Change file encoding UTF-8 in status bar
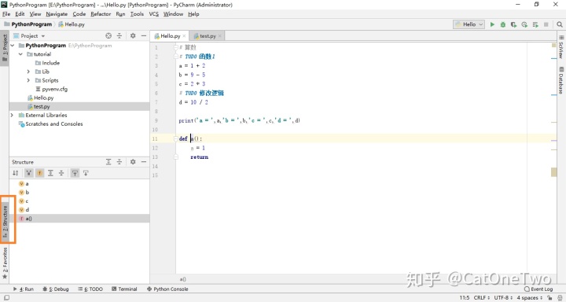The width and height of the screenshot is (566, 302). pyautogui.click(x=503, y=297)
